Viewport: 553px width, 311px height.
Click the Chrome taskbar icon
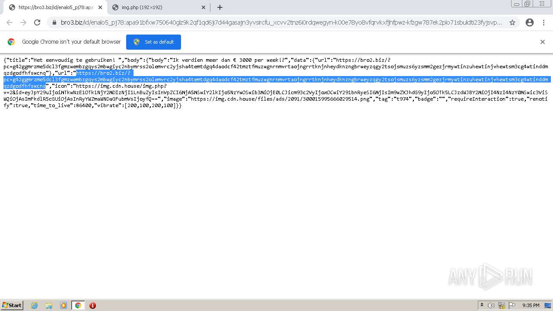(x=78, y=305)
